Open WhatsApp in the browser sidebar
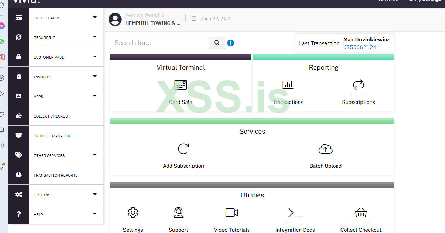 click(2, 41)
